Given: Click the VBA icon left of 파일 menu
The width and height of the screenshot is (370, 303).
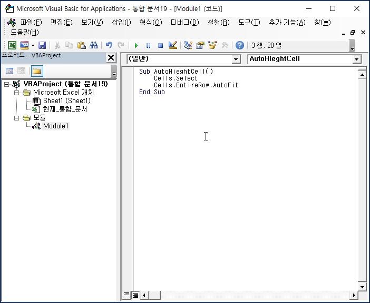Looking at the screenshot, I should [x=11, y=23].
